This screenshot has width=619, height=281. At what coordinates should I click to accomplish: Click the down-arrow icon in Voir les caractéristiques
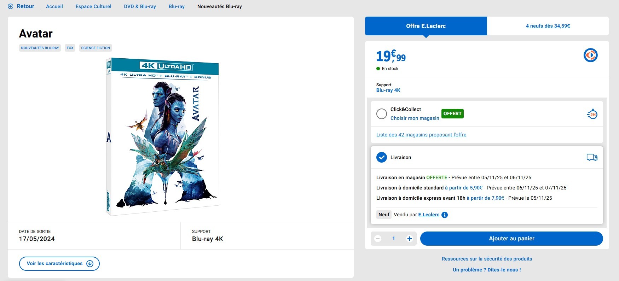(90, 264)
